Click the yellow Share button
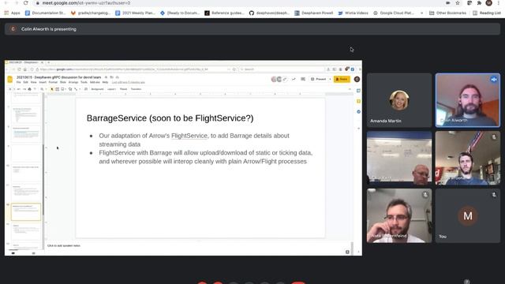The height and width of the screenshot is (284, 505). click(x=342, y=79)
